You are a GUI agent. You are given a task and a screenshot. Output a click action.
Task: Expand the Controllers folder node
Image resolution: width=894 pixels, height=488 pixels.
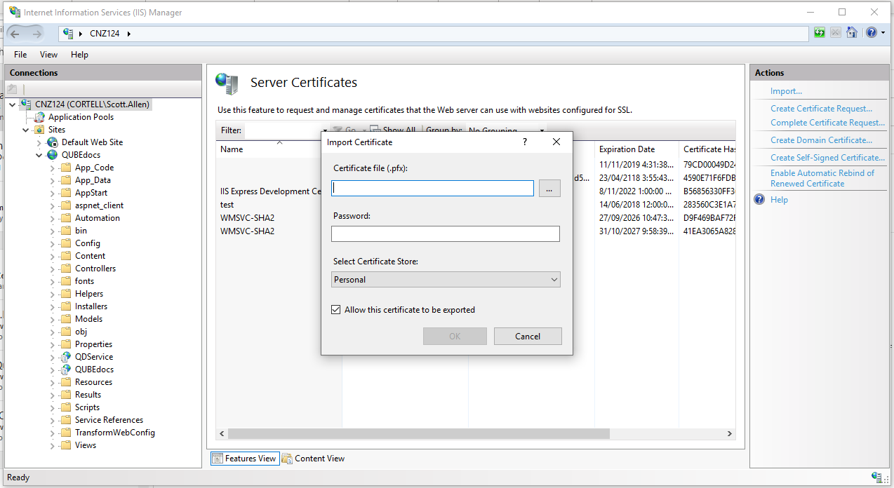click(53, 269)
